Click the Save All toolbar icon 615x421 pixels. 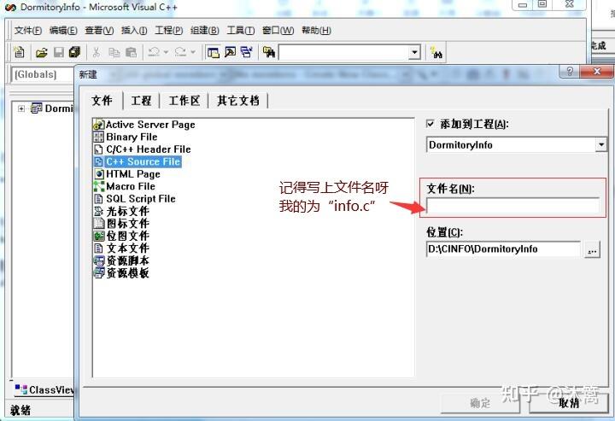(74, 53)
